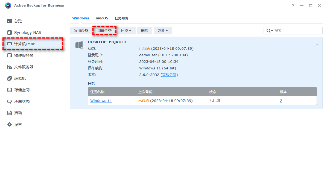Image resolution: width=327 pixels, height=191 pixels.
Task: Open the 还原状态 restore status icon
Action: pyautogui.click(x=10, y=101)
